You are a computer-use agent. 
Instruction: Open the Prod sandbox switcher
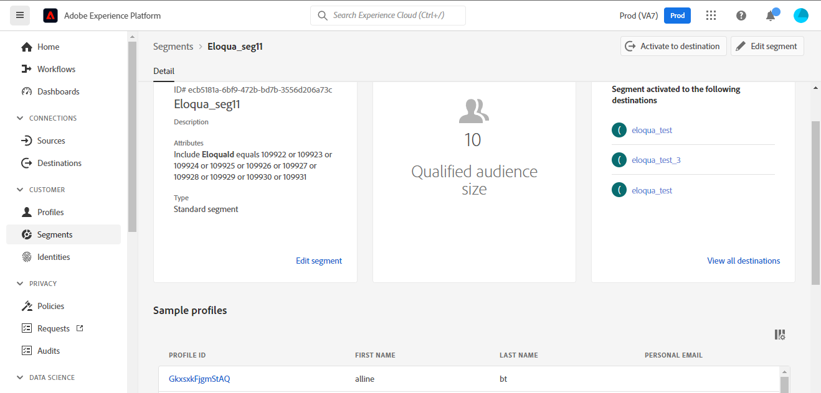point(677,16)
